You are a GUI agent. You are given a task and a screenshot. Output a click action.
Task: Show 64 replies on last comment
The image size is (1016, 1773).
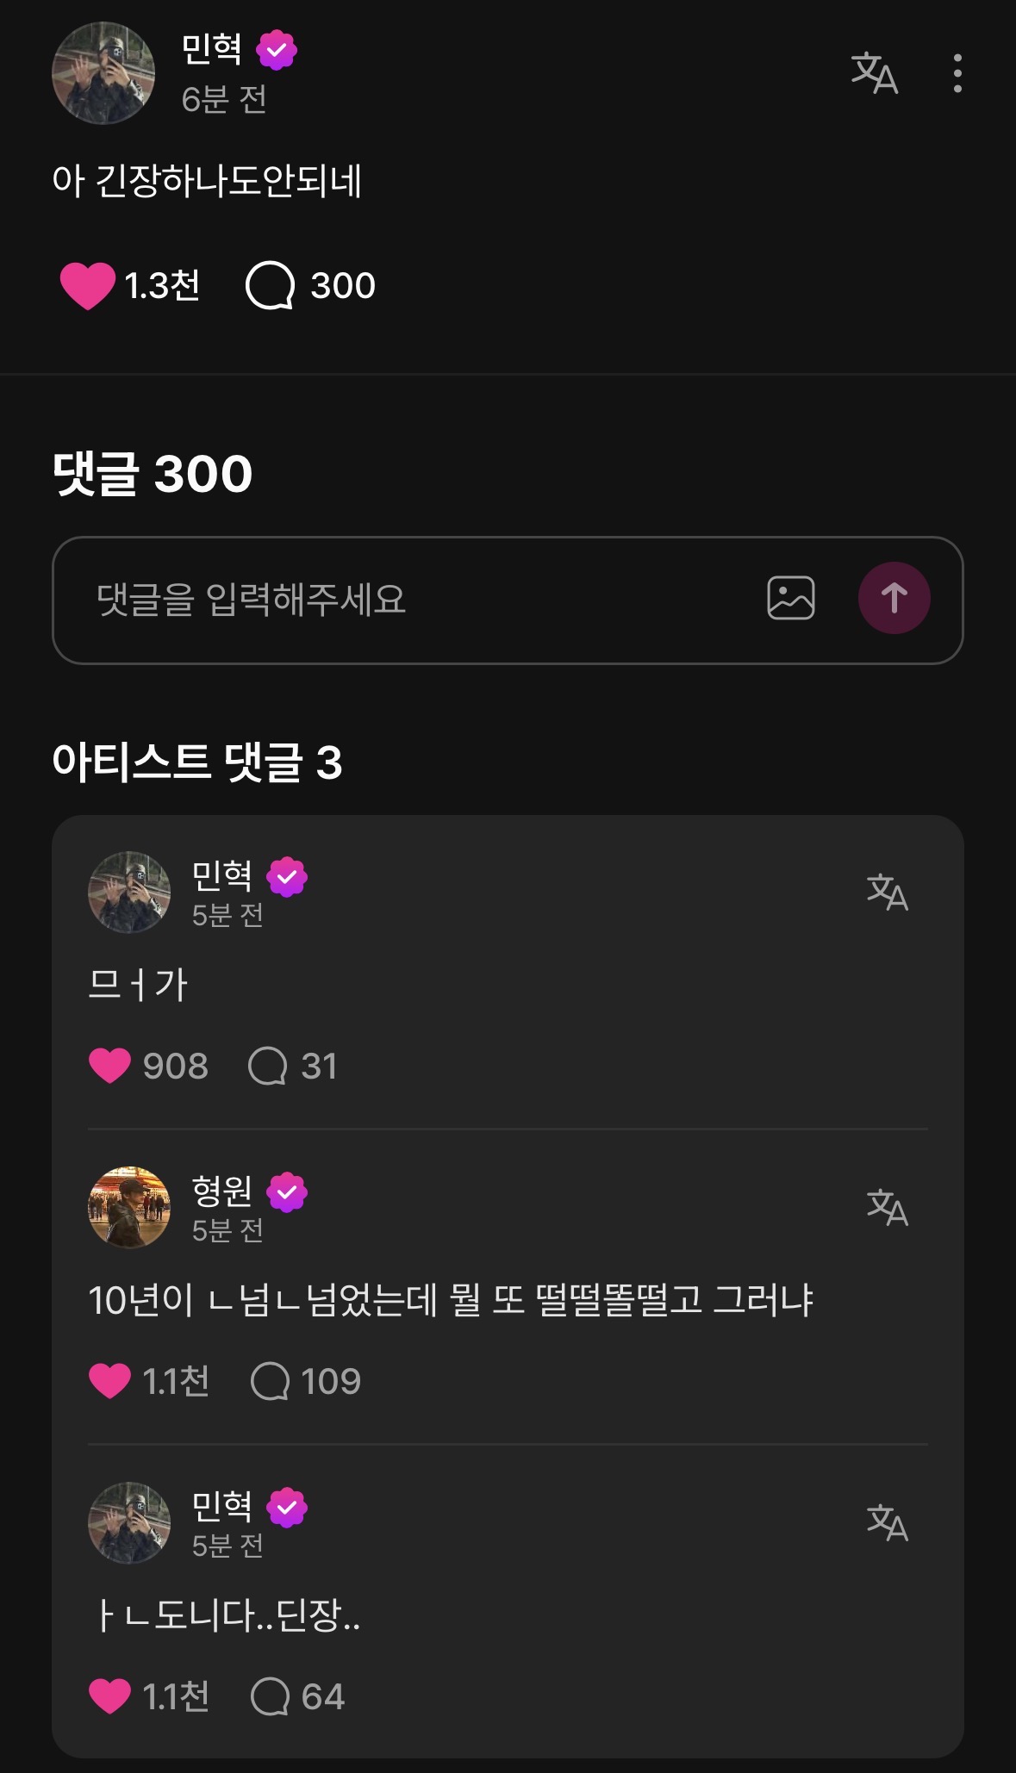point(269,1696)
